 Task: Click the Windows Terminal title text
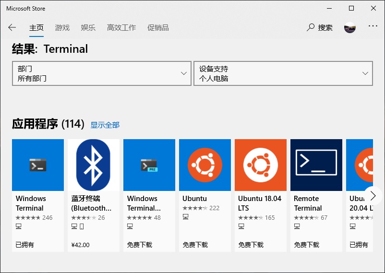31,203
